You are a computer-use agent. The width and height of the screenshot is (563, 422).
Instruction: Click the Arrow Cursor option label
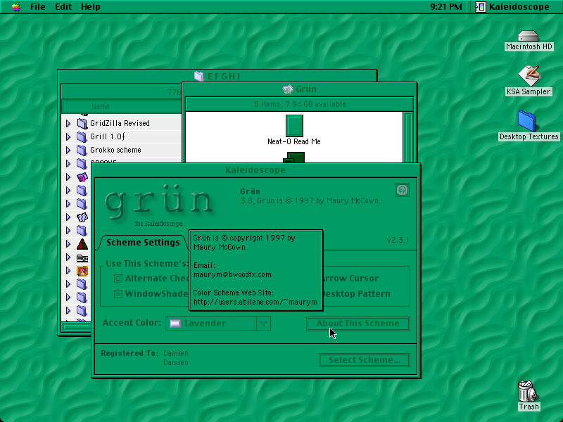coord(351,279)
